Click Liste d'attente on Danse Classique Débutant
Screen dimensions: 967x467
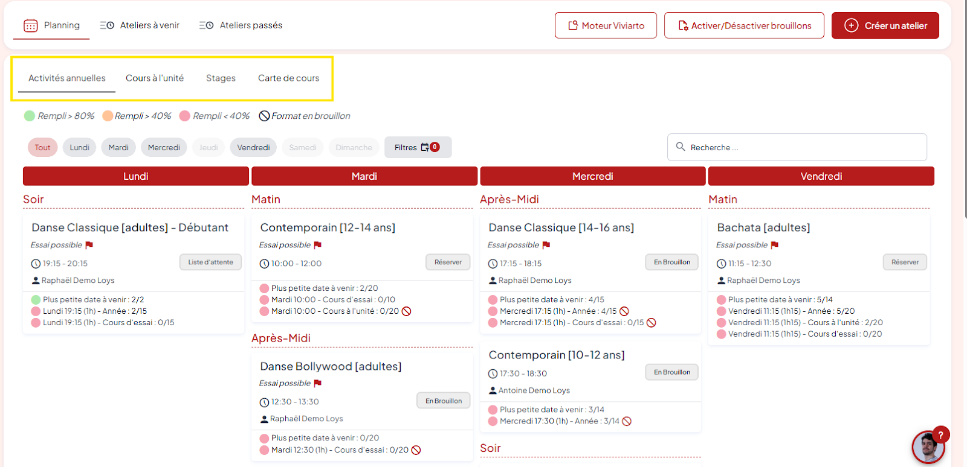pyautogui.click(x=210, y=262)
